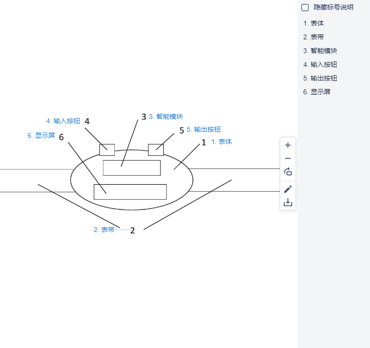Click the blue '4. 输入按钮' diagram label

point(63,121)
